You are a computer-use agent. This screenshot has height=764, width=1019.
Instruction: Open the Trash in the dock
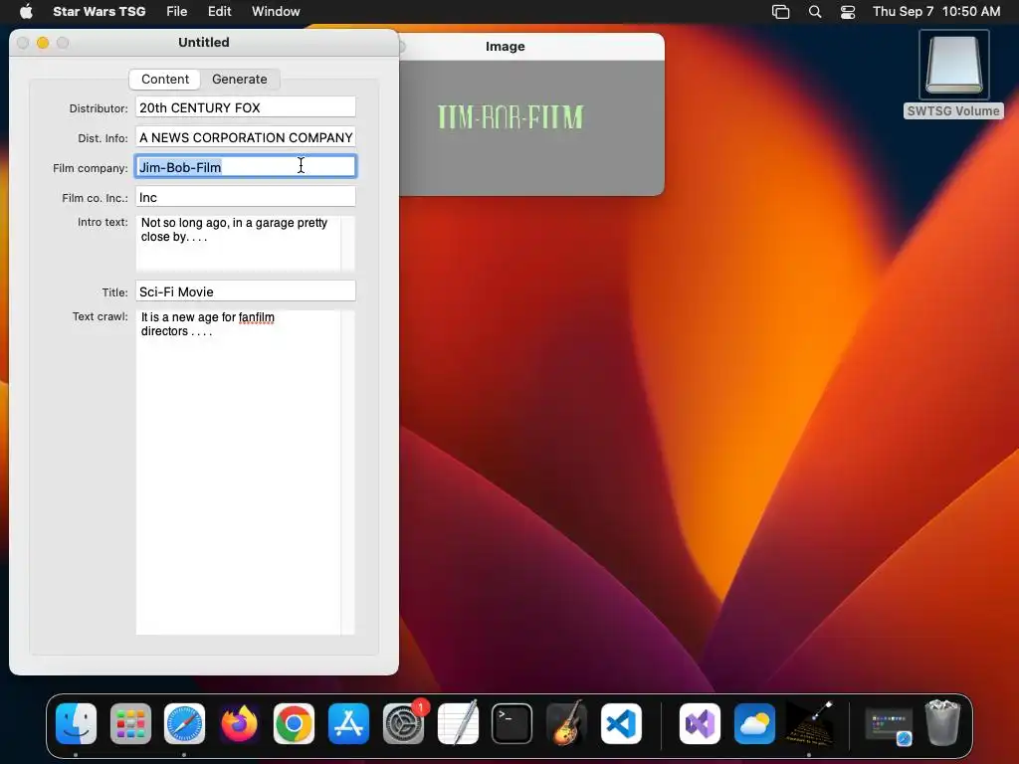click(x=942, y=722)
